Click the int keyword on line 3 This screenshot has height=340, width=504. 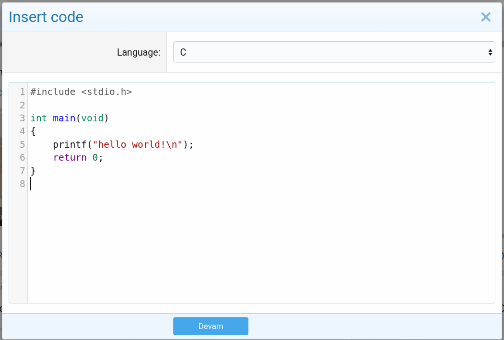[x=38, y=118]
